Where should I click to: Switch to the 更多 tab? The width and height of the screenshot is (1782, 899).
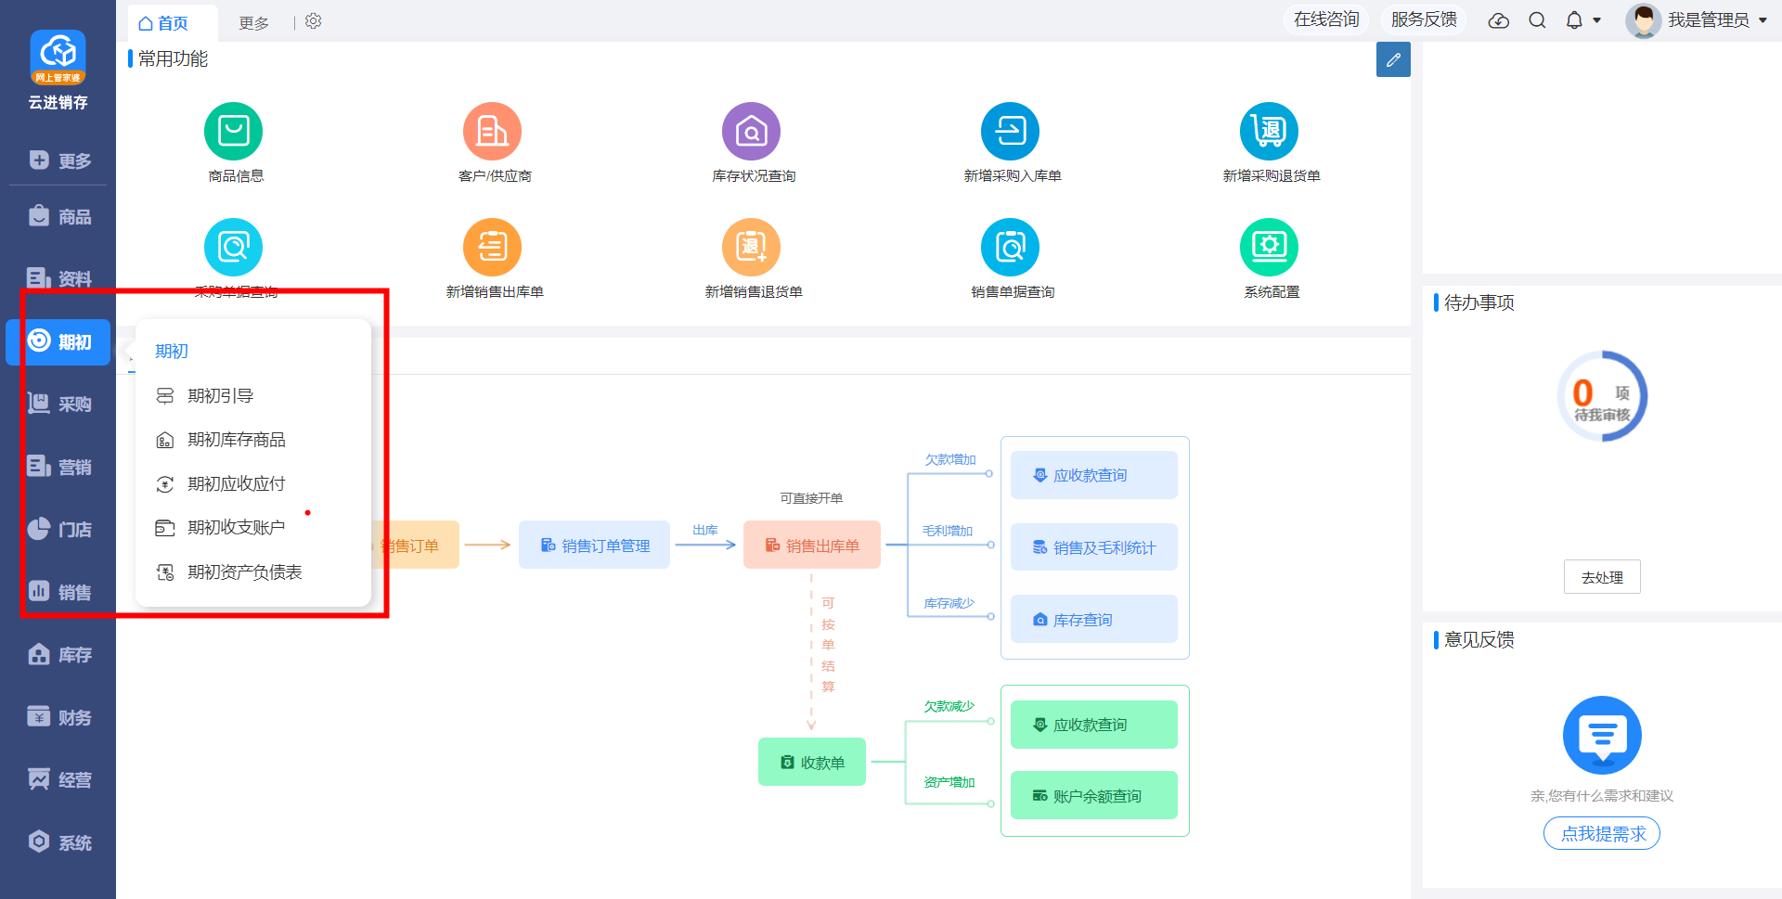point(253,23)
